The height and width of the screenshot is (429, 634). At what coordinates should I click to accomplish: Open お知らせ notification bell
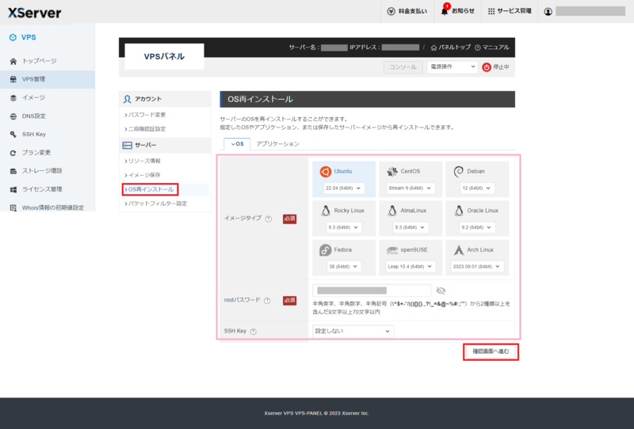tap(445, 11)
